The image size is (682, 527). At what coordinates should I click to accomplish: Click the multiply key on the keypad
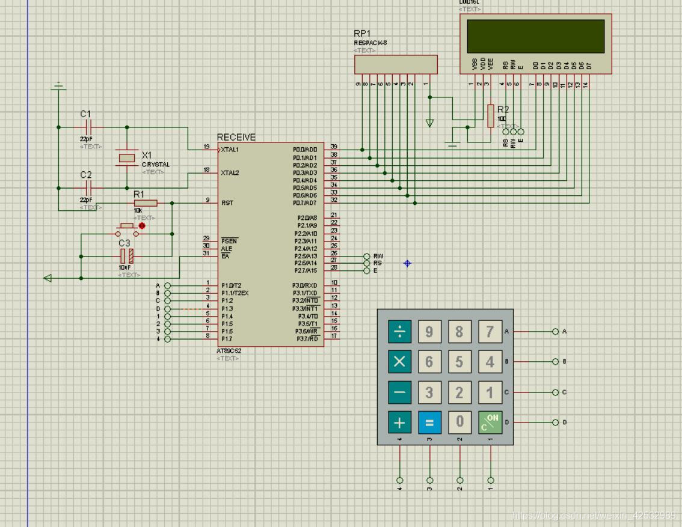(x=399, y=362)
